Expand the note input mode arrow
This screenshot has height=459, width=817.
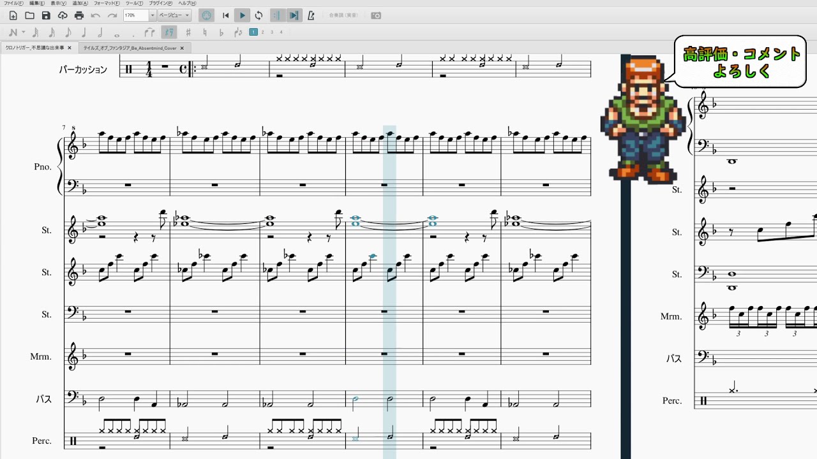pyautogui.click(x=24, y=33)
